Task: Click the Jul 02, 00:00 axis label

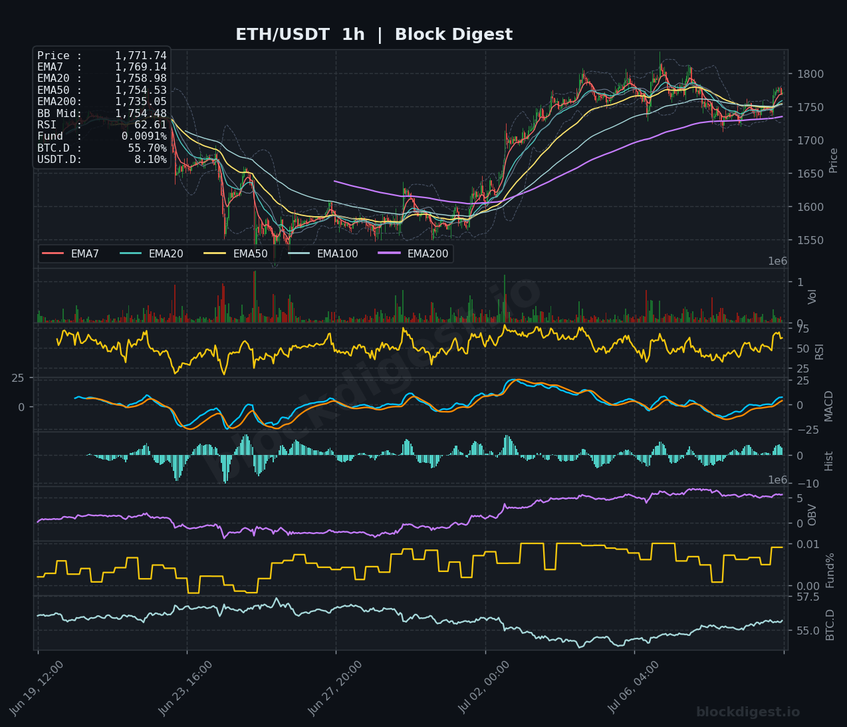Action: coord(485,688)
